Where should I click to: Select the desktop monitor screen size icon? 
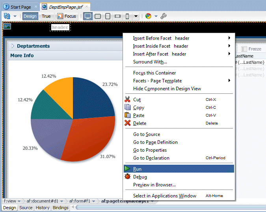88,16
